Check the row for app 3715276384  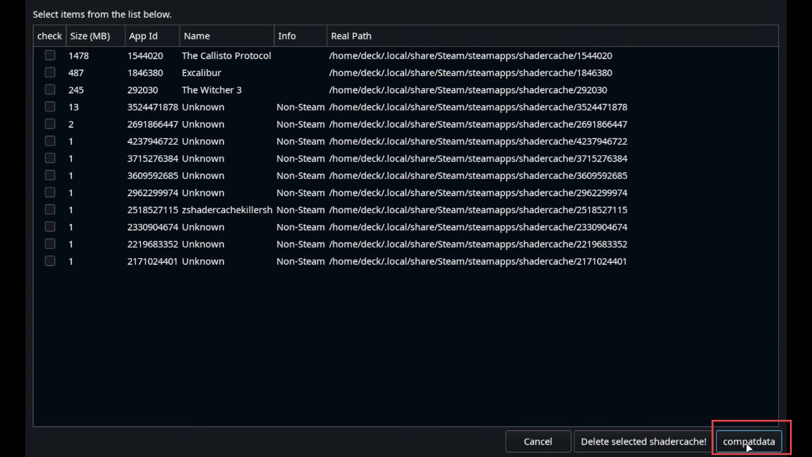(50, 158)
